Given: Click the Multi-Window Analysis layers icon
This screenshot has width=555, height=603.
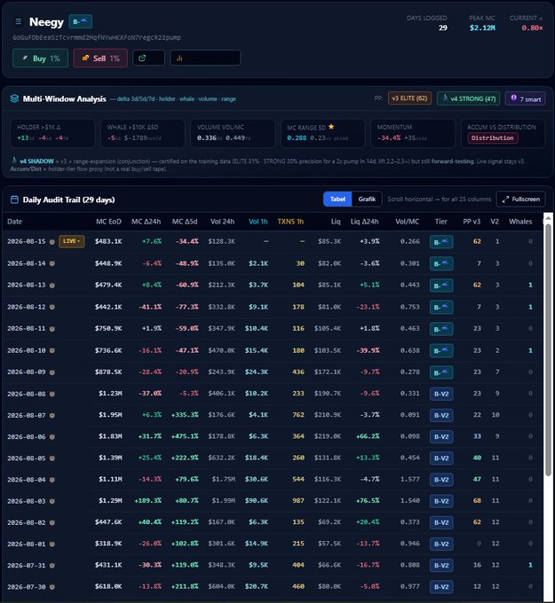Looking at the screenshot, I should point(14,98).
